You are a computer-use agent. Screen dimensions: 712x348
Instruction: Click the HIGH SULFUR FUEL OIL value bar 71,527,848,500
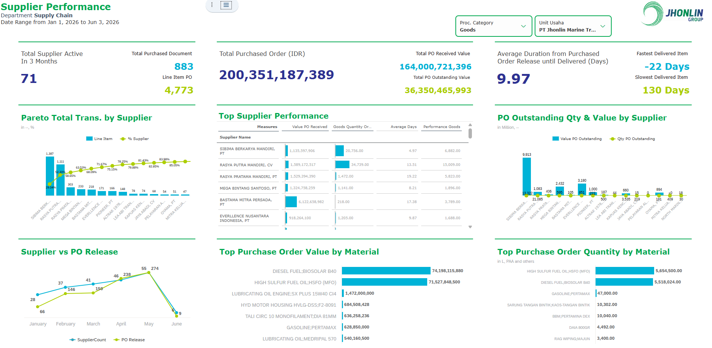(384, 282)
